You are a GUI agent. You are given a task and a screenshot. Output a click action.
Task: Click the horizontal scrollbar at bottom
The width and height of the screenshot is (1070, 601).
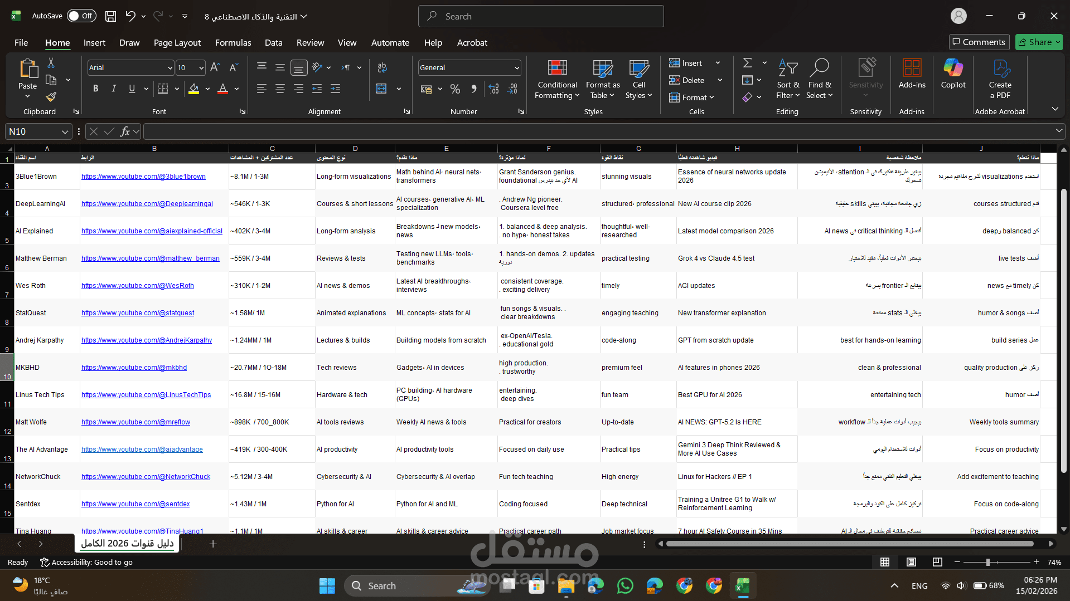[x=850, y=544]
